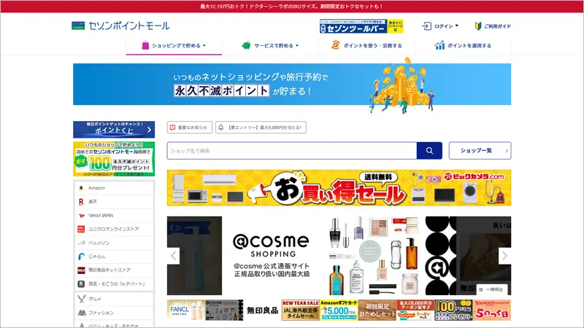Select ユニクロオンラインストア in the sidebar
The image size is (584, 328).
coord(114,229)
